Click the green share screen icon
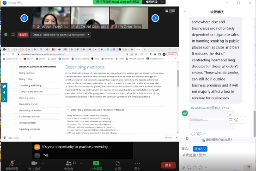Viewport: 256px width, 171px height. (96, 163)
